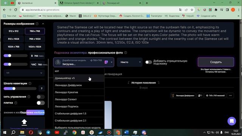Open the YouTube taskbar icon
Screen dimensions: 242x136
tap(57, 133)
